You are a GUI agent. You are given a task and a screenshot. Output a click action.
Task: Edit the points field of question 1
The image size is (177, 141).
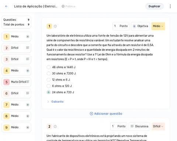[121, 26]
